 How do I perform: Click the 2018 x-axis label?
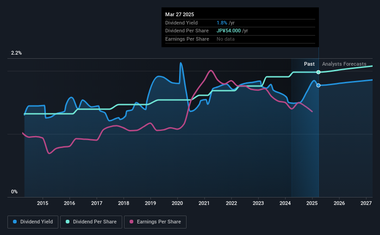coord(124,203)
